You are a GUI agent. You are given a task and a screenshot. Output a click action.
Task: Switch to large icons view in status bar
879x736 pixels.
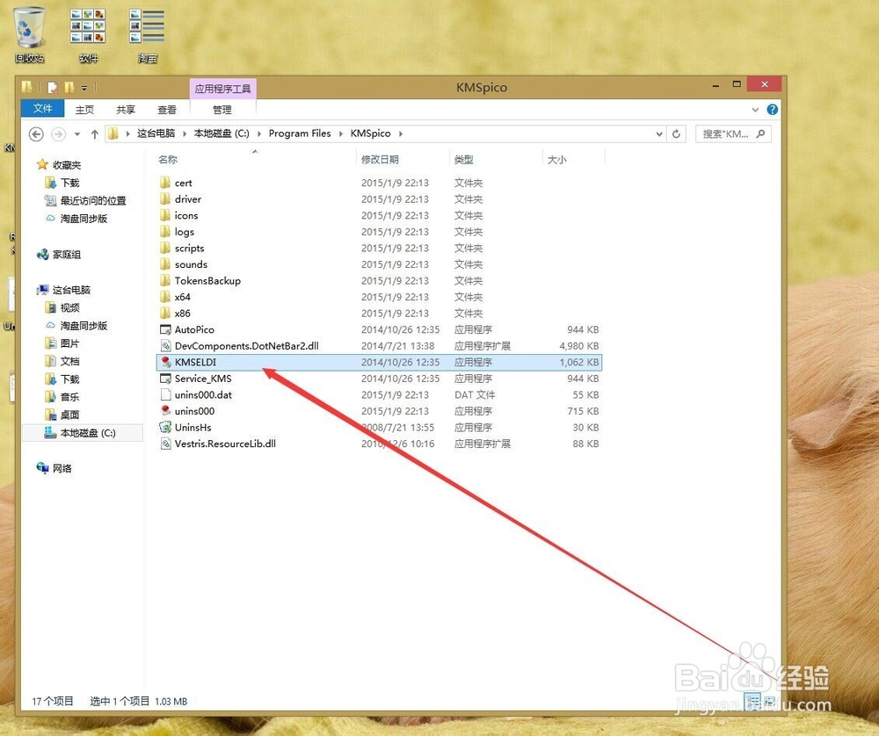click(x=769, y=701)
